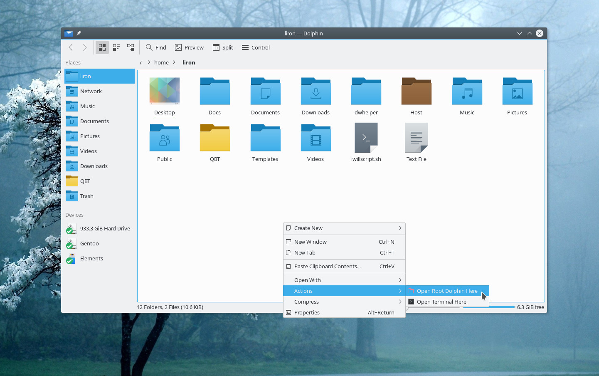This screenshot has width=599, height=376.
Task: Select Open Terminal Here from Actions submenu
Action: (441, 302)
